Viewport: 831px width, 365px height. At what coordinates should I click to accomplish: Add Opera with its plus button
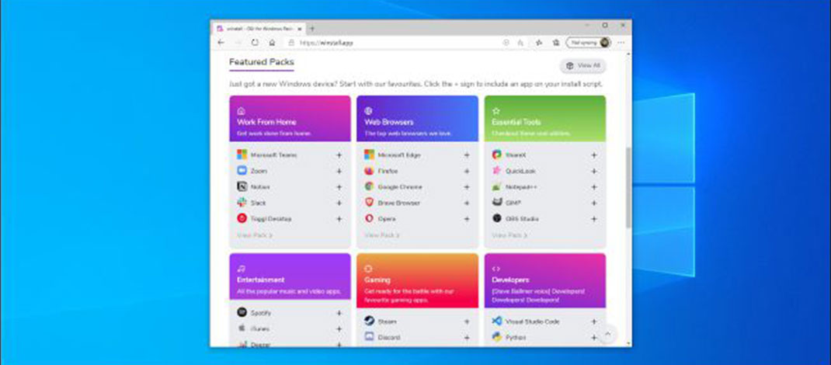coord(467,219)
